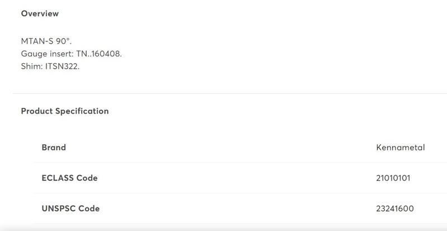The image size is (447, 231).
Task: Click the word 'UNSPSC' in the table
Action: pos(59,209)
